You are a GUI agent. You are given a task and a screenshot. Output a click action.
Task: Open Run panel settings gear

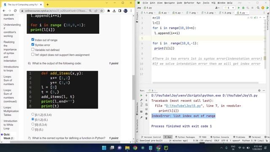(259, 90)
